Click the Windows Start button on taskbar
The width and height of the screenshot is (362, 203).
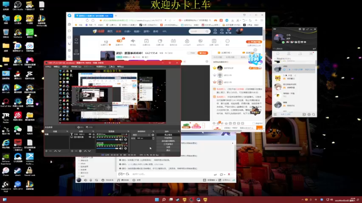click(157, 199)
